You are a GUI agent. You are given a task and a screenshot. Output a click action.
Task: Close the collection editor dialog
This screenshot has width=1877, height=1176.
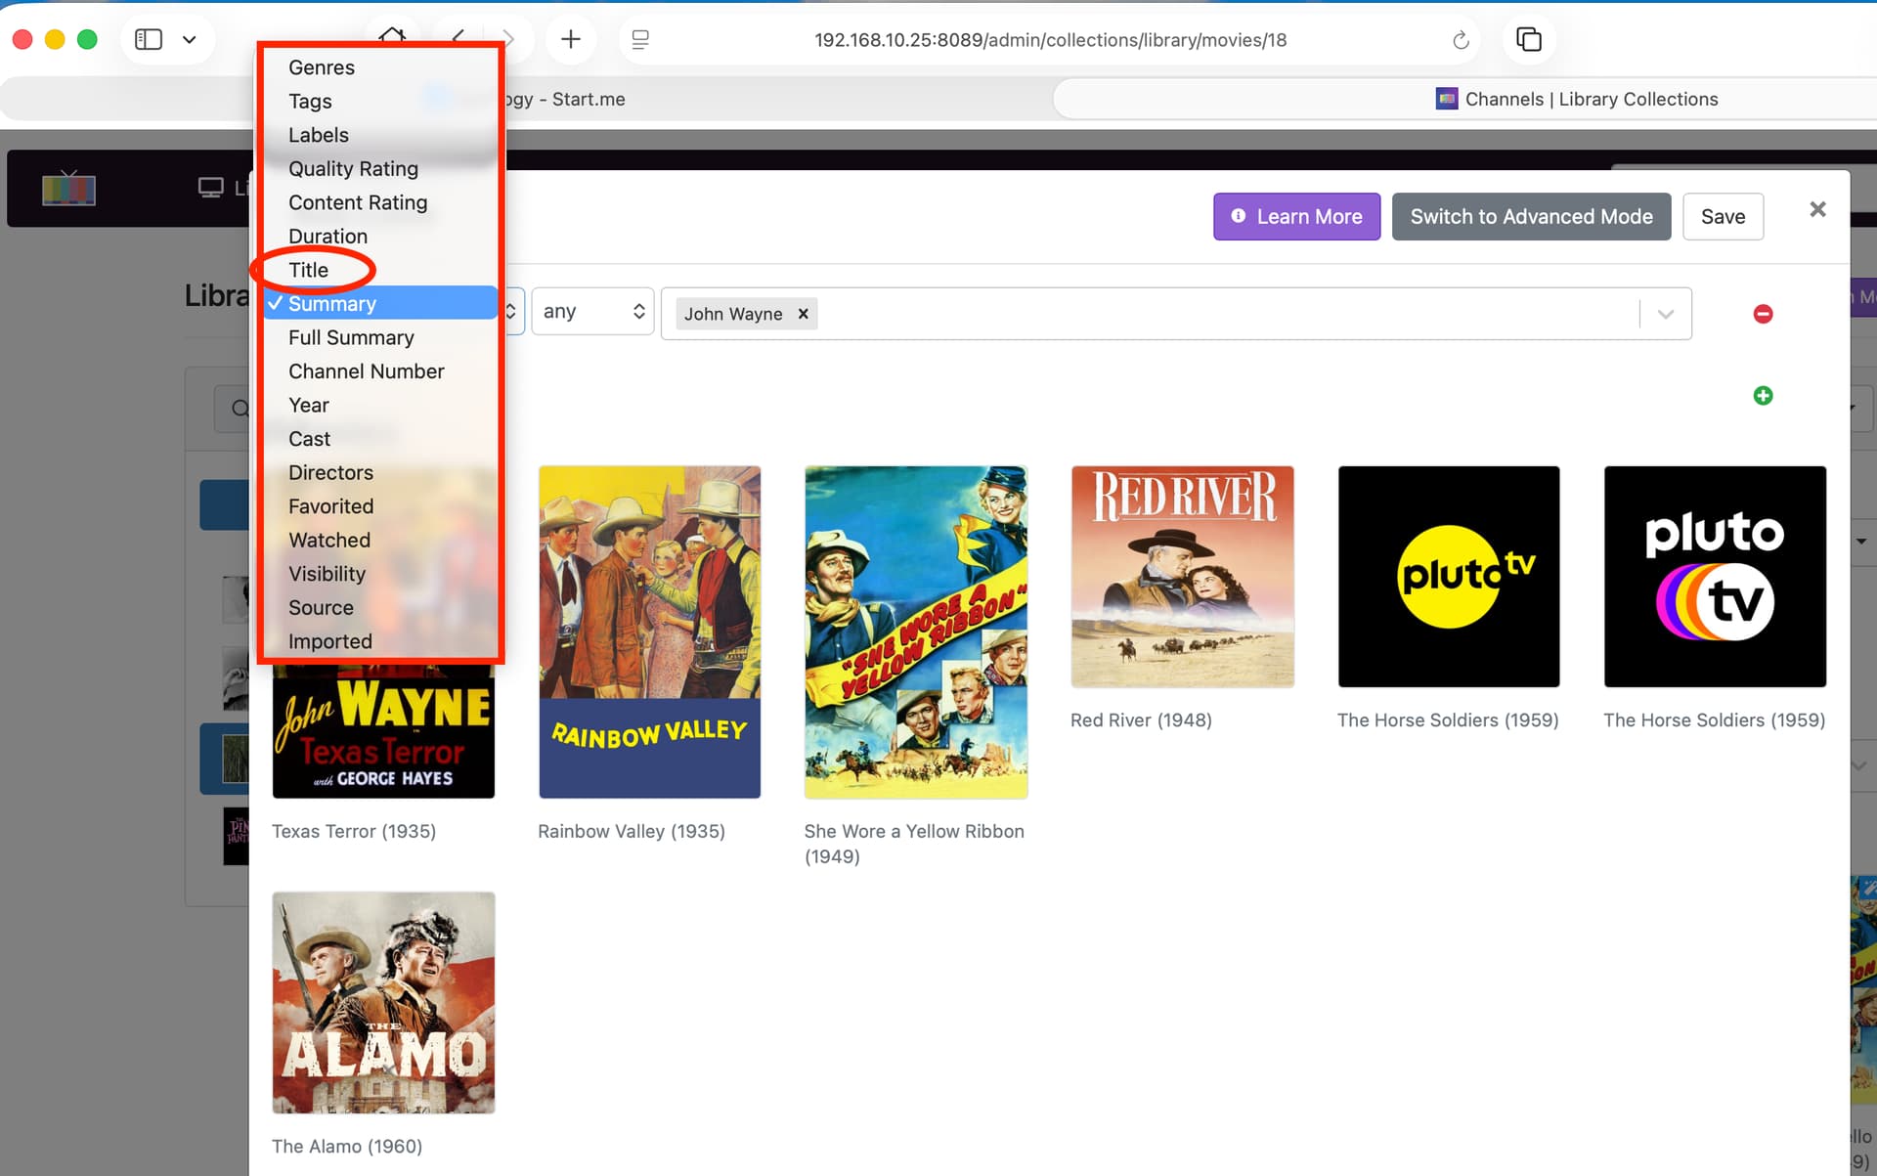click(x=1817, y=209)
